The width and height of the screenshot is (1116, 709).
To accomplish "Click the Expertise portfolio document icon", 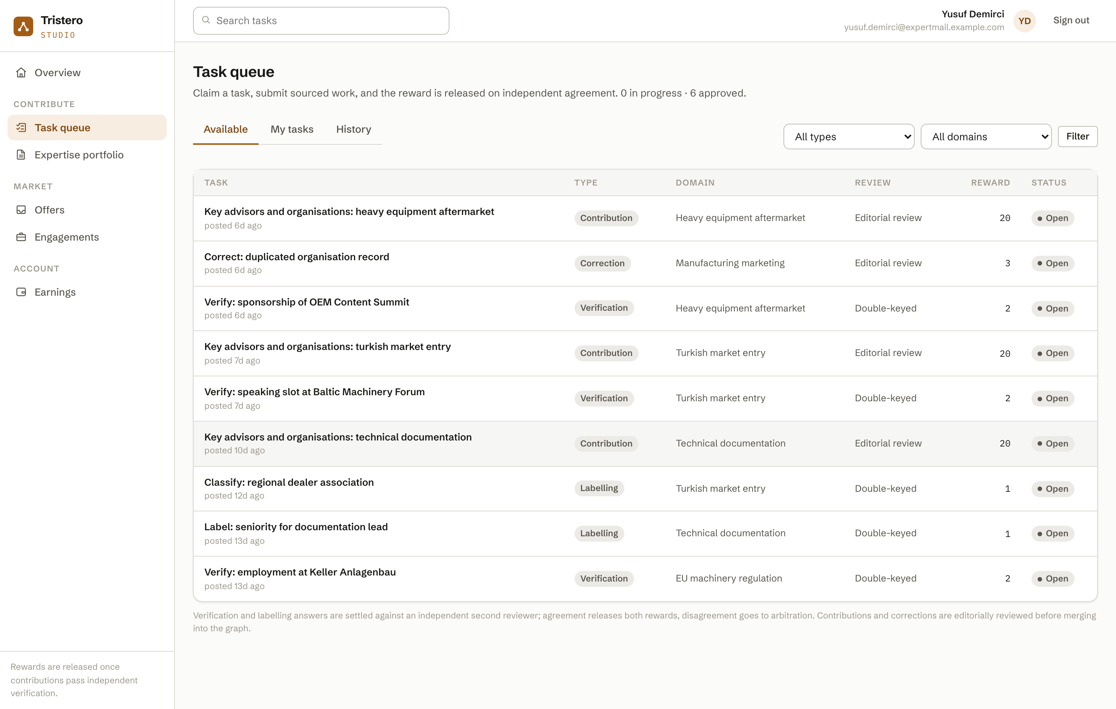I will [x=21, y=154].
